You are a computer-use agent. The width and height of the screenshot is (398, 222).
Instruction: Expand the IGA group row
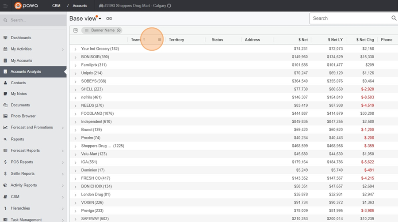click(x=75, y=162)
